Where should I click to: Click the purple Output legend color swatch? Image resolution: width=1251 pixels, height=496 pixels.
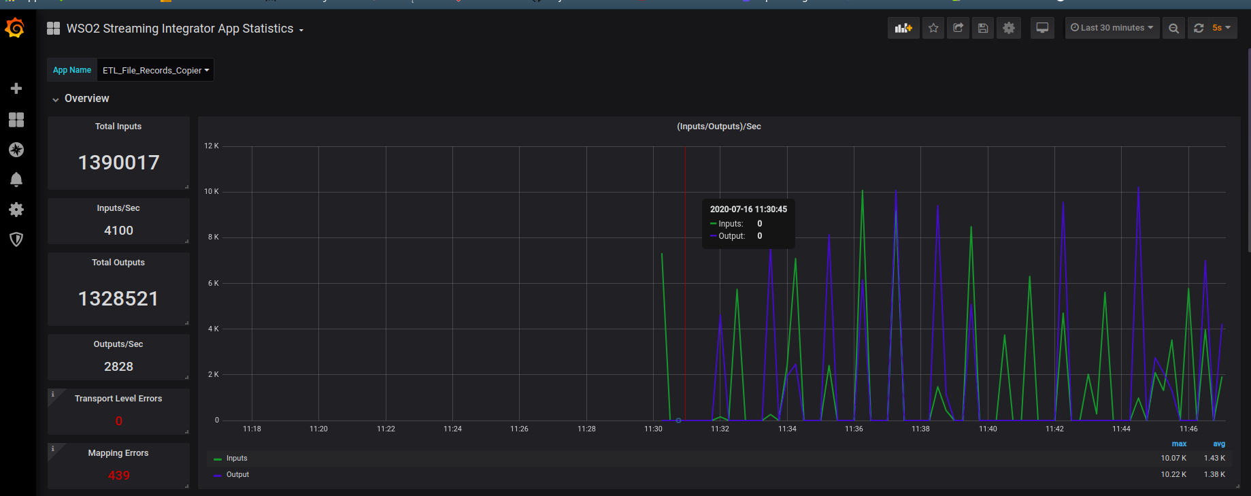[218, 476]
